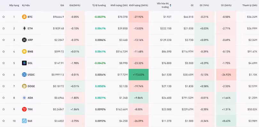Add USDC to favorites via star
Viewport: 259px width, 127px height.
tap(4, 75)
